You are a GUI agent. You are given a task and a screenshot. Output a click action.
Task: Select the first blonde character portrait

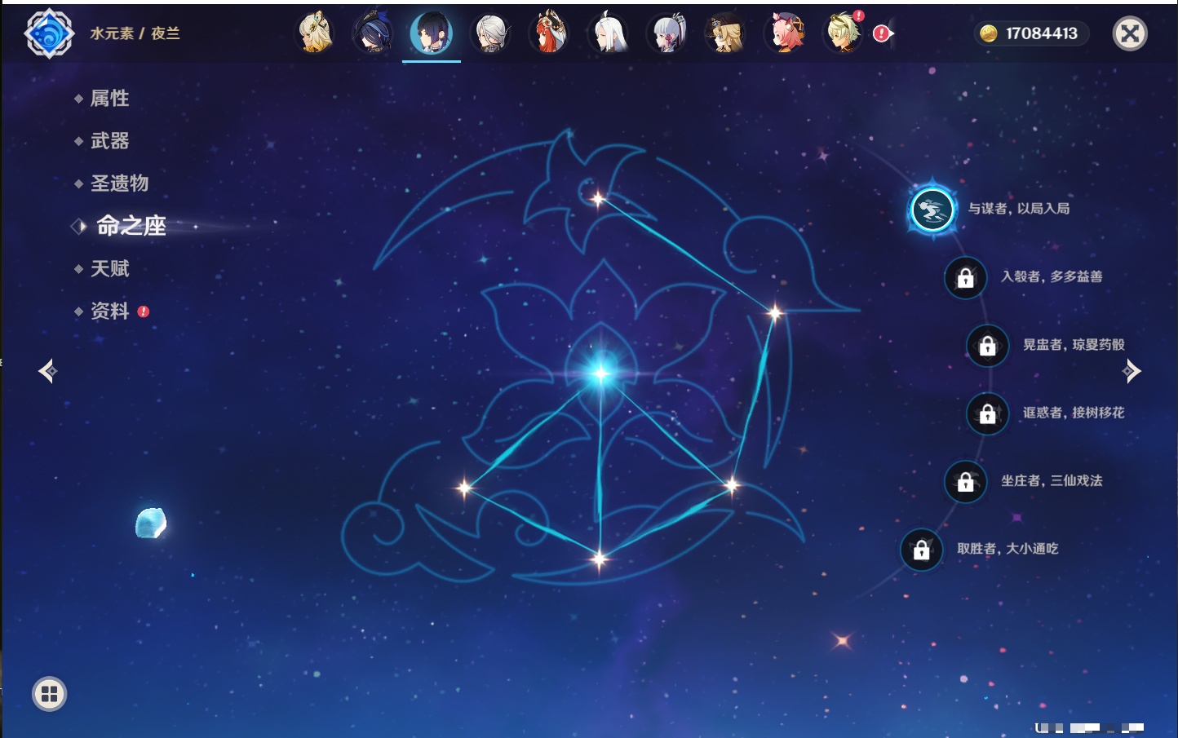pyautogui.click(x=315, y=33)
